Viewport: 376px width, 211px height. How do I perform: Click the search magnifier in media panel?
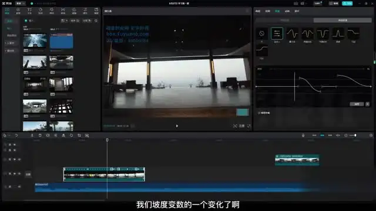pos(96,21)
